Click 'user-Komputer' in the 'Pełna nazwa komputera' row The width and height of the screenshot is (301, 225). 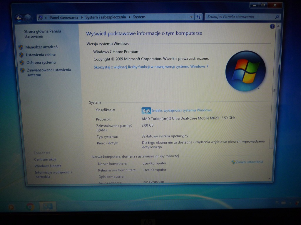click(154, 170)
